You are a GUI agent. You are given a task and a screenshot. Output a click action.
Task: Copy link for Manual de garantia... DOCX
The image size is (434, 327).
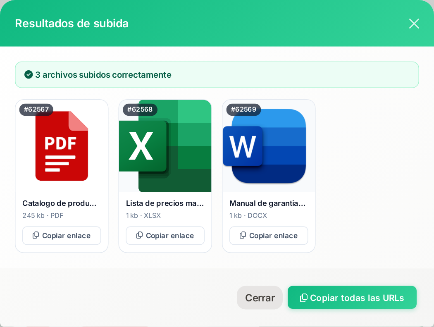click(269, 236)
